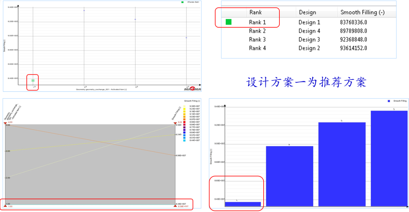This screenshot has height=212, width=409.
Task: Click the scatter point at design 3.0
Action: click(x=135, y=19)
